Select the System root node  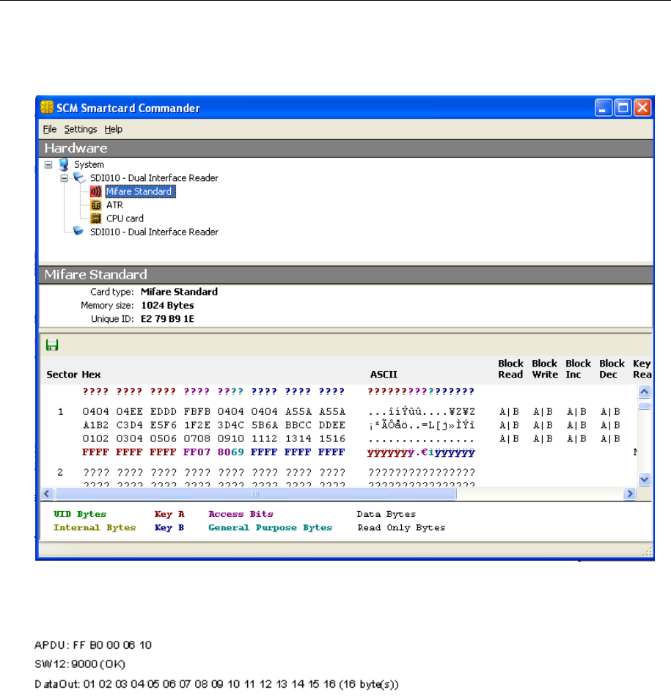89,164
